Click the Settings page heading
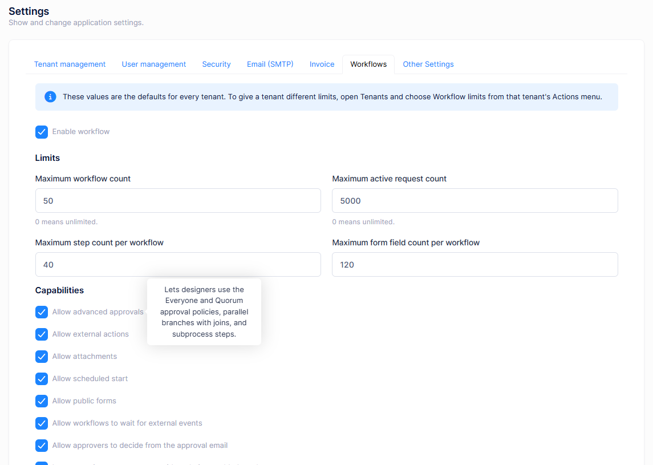This screenshot has height=465, width=653. coord(29,11)
